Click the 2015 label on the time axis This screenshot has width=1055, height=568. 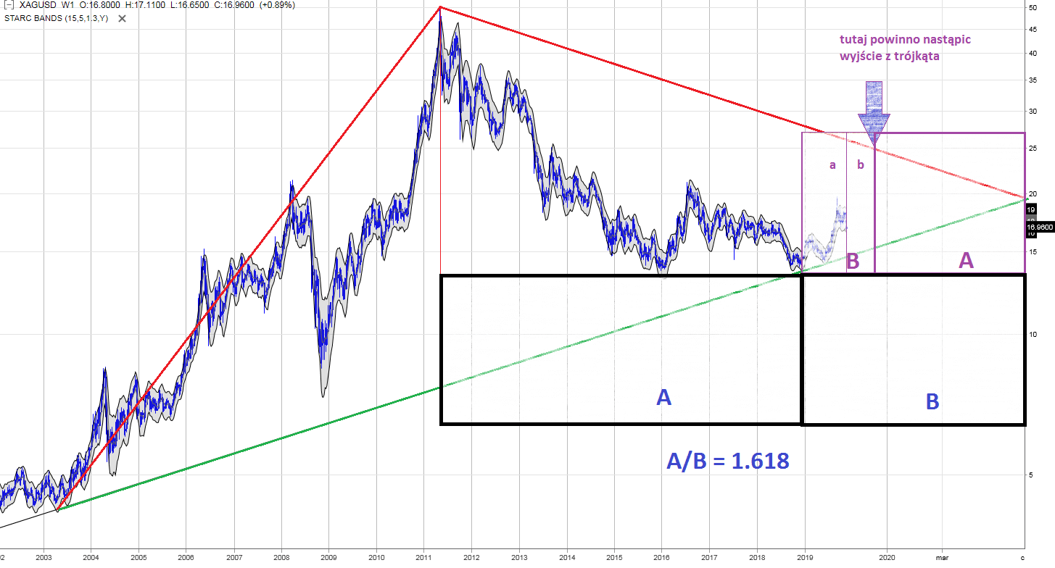coord(614,559)
